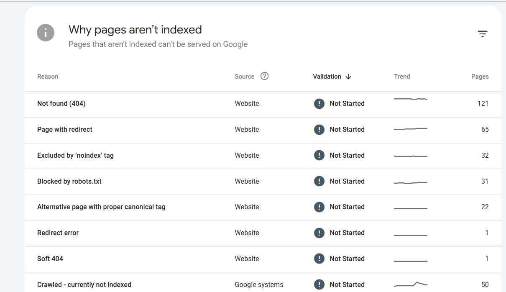506x292 pixels.
Task: Sort by the Trend column header
Action: click(x=402, y=77)
